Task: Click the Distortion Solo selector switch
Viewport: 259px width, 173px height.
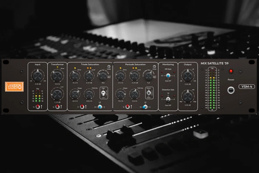Action: (x=168, y=100)
